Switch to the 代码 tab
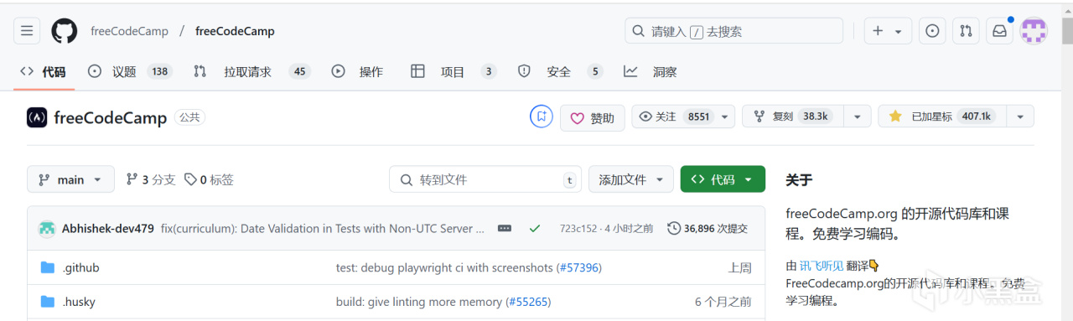This screenshot has height=321, width=1073. [x=44, y=71]
